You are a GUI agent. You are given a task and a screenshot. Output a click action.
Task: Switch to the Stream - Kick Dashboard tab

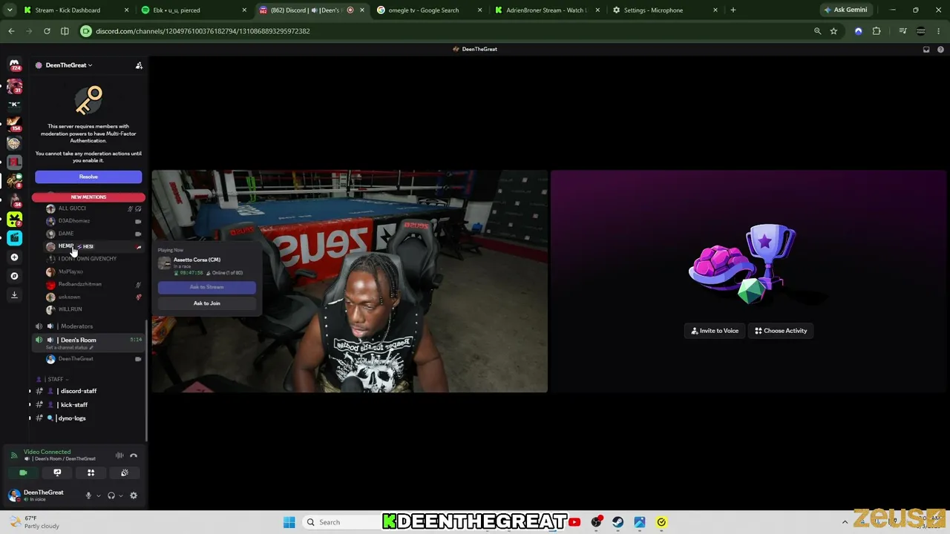tap(74, 10)
